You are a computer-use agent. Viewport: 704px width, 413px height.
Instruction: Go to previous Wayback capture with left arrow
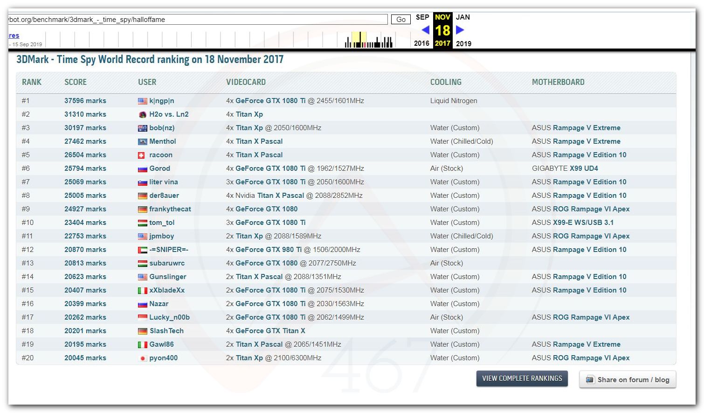pyautogui.click(x=426, y=30)
